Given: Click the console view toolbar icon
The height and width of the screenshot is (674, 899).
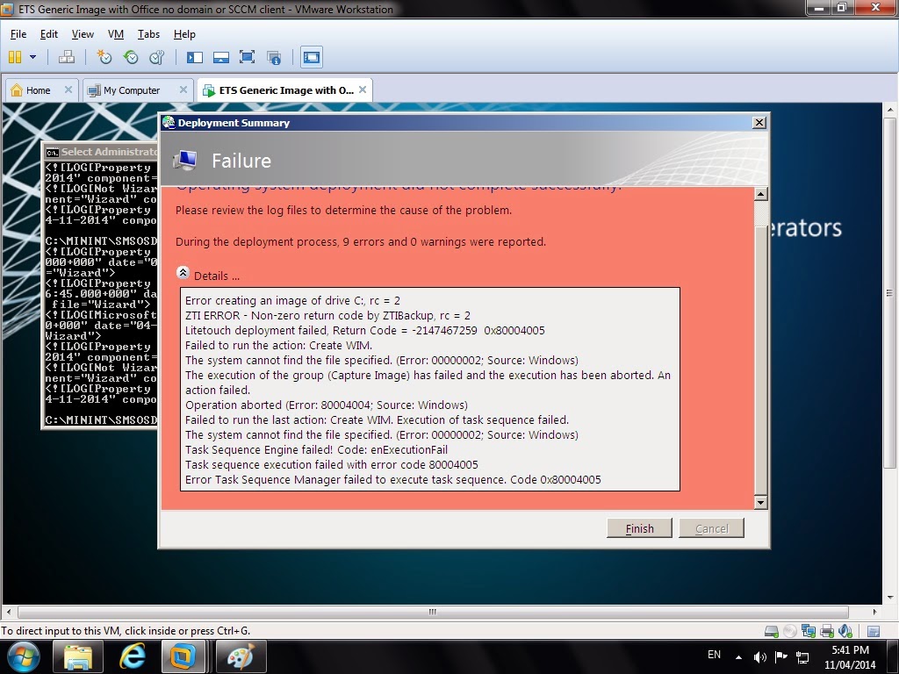Looking at the screenshot, I should pyautogui.click(x=312, y=57).
